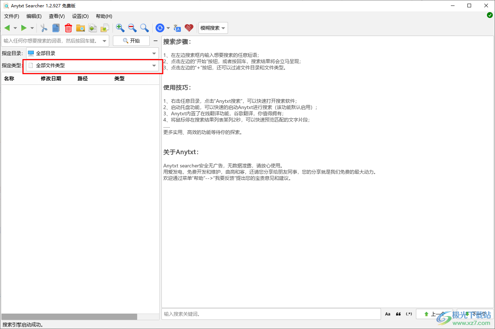495x329 pixels.
Task: Open the 设置(O) menu
Action: click(x=80, y=16)
